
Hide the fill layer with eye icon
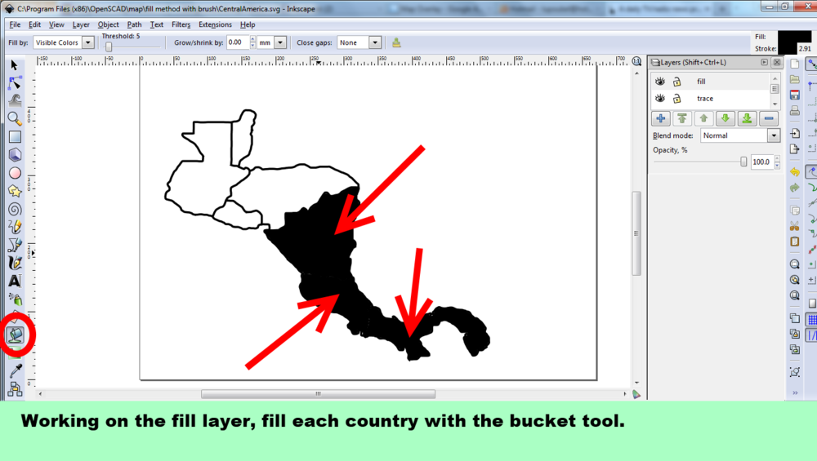click(x=660, y=82)
